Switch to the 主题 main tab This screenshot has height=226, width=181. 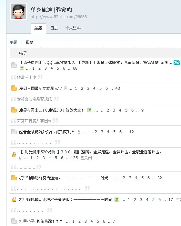coord(38,28)
